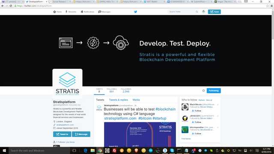Image resolution: width=274 pixels, height=154 pixels.
Task: Go to Twitter Home
Action: pos(57,12)
